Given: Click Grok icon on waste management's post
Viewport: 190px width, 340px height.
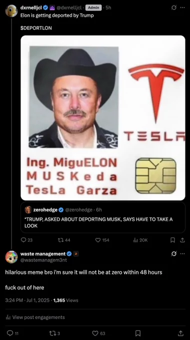Looking at the screenshot, I should point(174,253).
